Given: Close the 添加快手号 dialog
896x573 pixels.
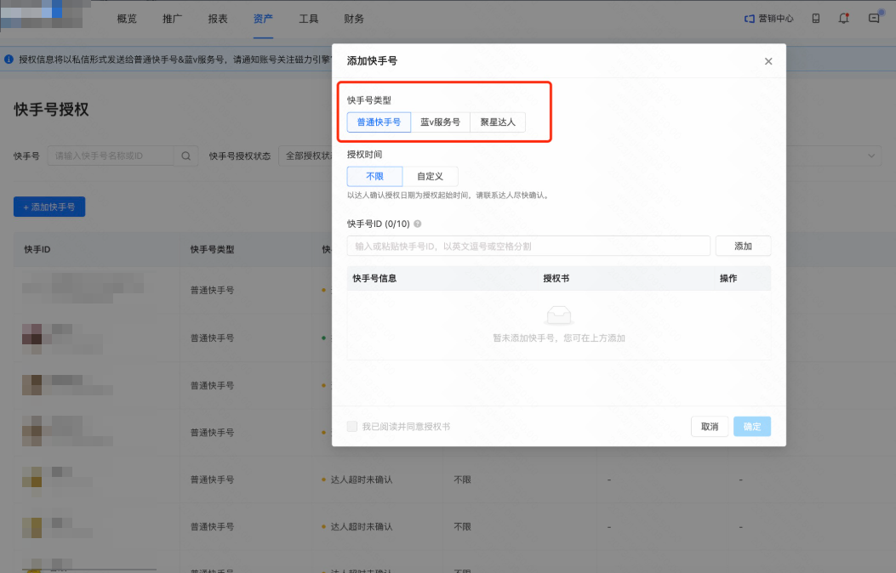Looking at the screenshot, I should click(x=768, y=61).
